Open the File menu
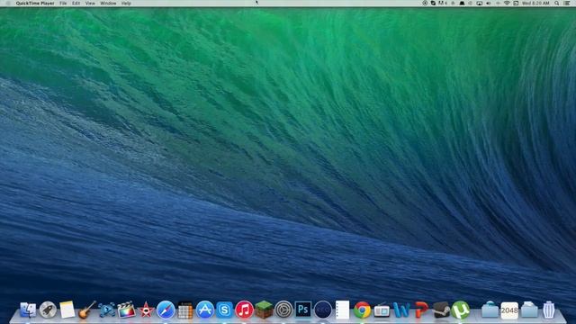Viewport: 576px width, 324px height. [x=63, y=4]
